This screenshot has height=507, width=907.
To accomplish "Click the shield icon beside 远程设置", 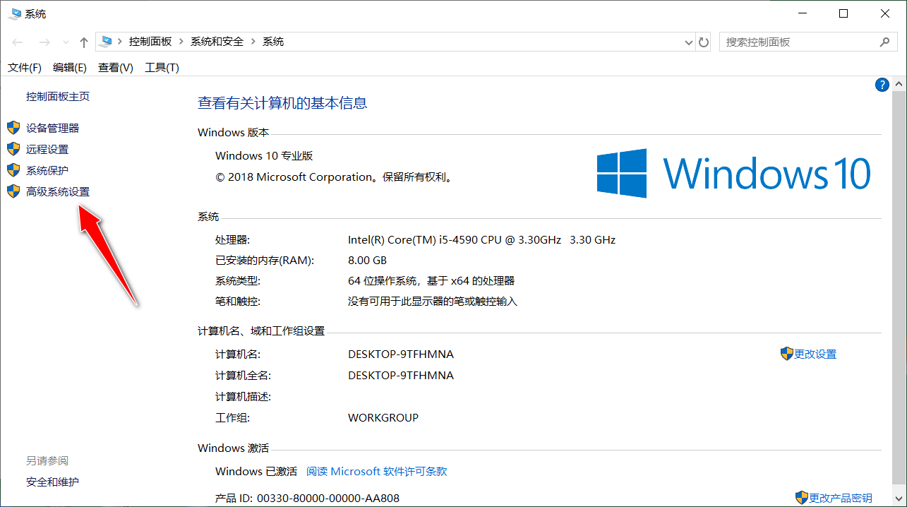I will point(13,149).
